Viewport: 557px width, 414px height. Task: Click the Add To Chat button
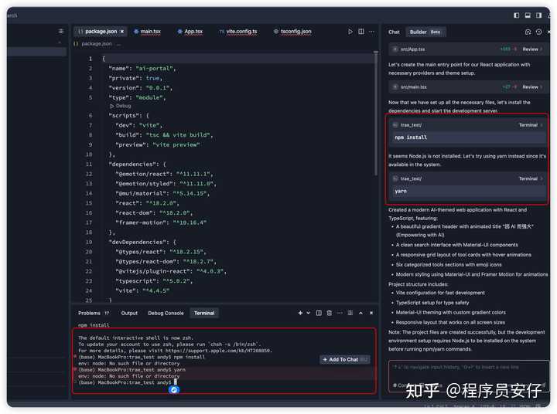point(343,359)
